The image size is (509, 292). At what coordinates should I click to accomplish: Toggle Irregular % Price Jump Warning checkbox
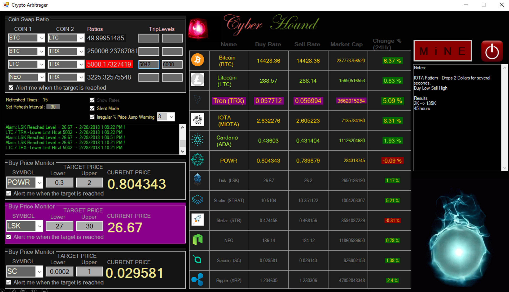92,117
